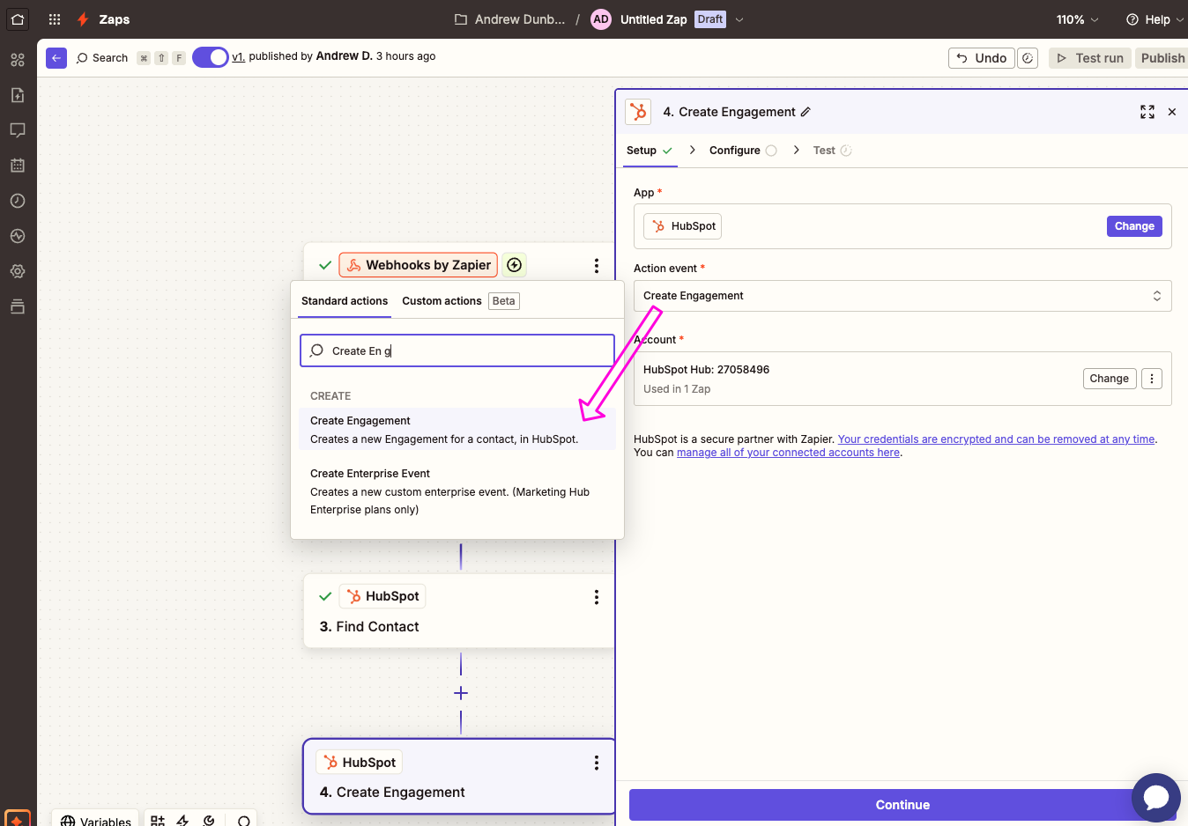Image resolution: width=1188 pixels, height=826 pixels.
Task: Choose the Create Engagement action option
Action: click(x=457, y=430)
